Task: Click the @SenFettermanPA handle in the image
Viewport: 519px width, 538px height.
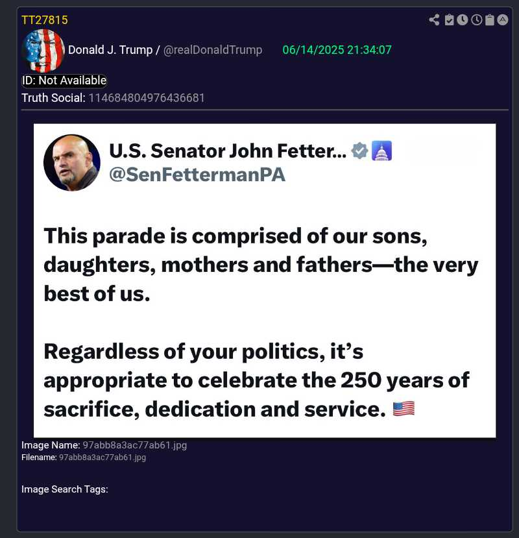Action: pos(197,175)
